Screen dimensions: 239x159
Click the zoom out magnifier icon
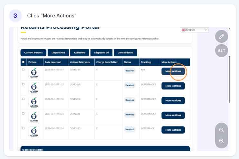(222, 141)
